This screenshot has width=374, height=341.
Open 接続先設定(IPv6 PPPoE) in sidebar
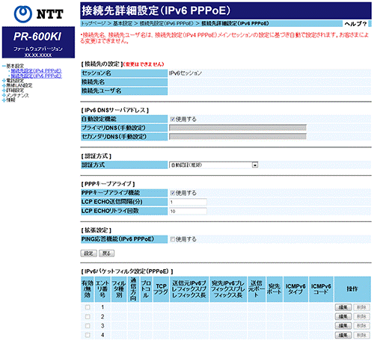click(x=36, y=76)
